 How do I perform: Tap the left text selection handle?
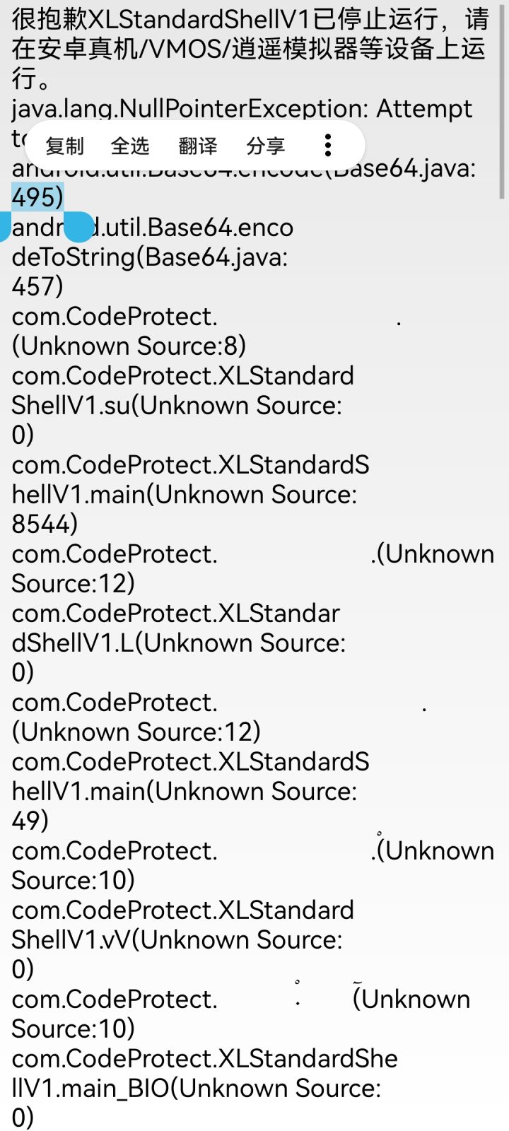pyautogui.click(x=4, y=227)
